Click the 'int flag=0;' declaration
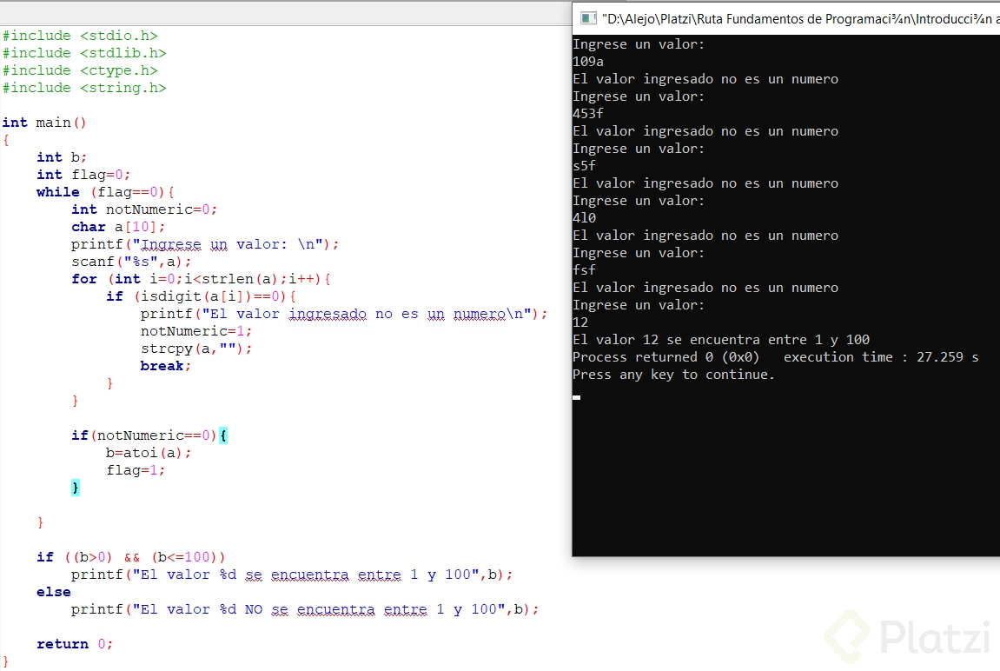This screenshot has width=1000, height=671. (x=83, y=174)
